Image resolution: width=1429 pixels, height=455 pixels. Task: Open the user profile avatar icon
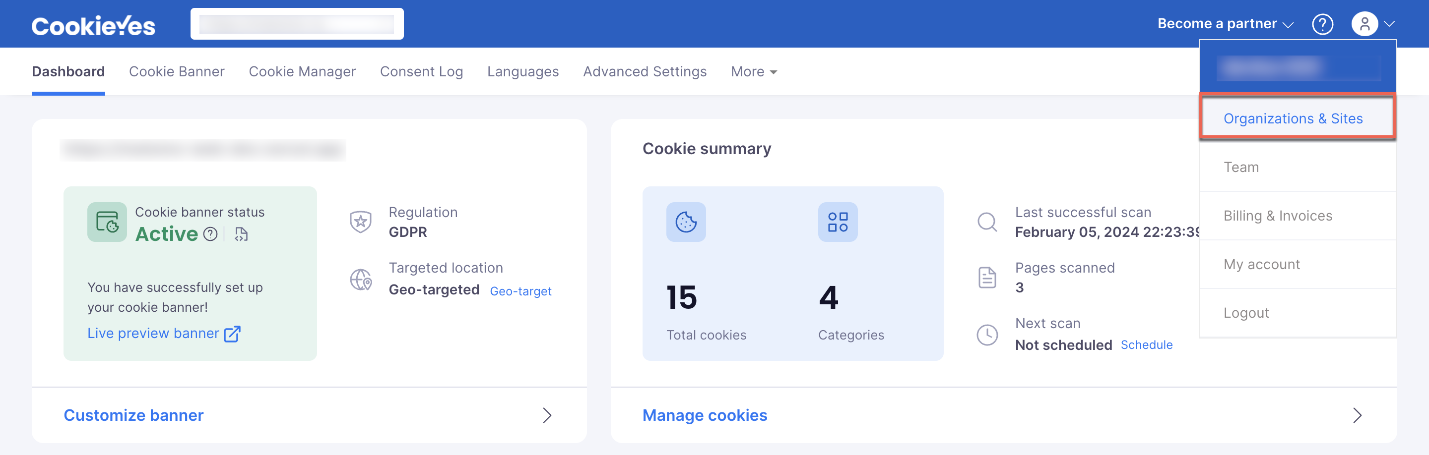click(x=1364, y=24)
